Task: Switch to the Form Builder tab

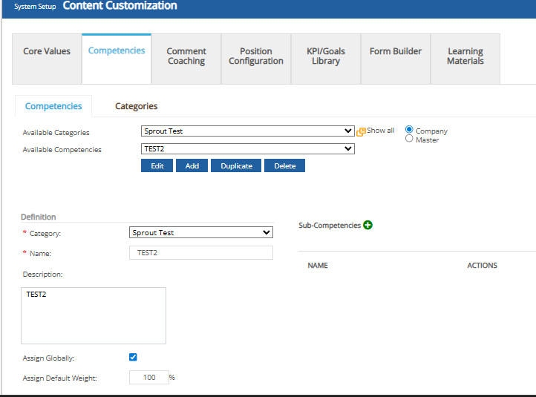Action: point(396,52)
